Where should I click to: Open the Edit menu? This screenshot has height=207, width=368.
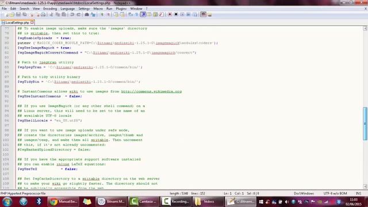13,9
